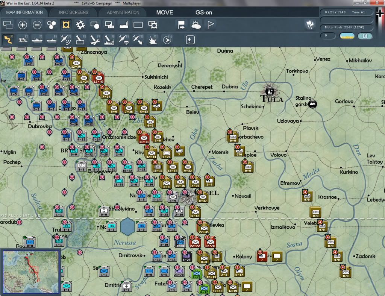This screenshot has width=385, height=296.
Task: Zoom out the map with minus icon
Action: (x=37, y=25)
